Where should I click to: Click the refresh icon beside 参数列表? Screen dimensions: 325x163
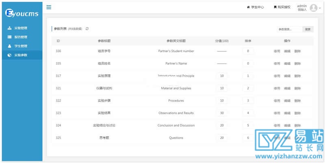[87, 29]
